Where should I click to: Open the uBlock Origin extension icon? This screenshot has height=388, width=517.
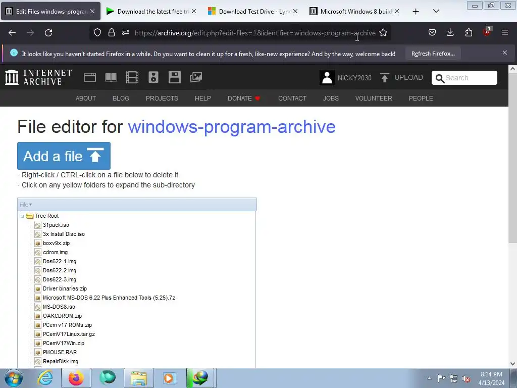(487, 32)
